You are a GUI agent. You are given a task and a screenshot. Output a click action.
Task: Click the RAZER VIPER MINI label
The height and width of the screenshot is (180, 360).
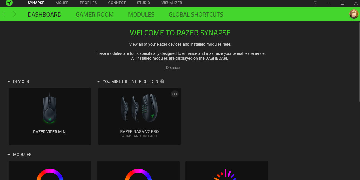click(x=50, y=132)
